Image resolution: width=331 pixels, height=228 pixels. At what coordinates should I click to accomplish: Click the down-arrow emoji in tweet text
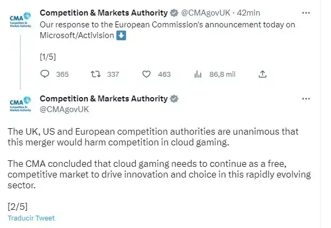121,35
